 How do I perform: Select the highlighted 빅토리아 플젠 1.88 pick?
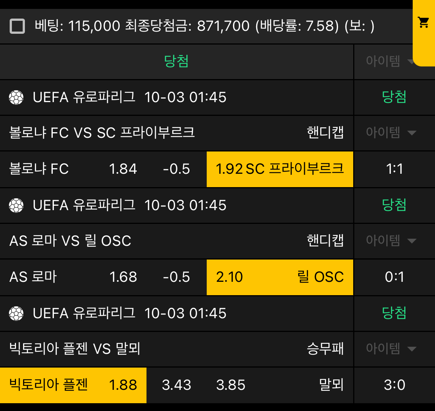click(73, 385)
